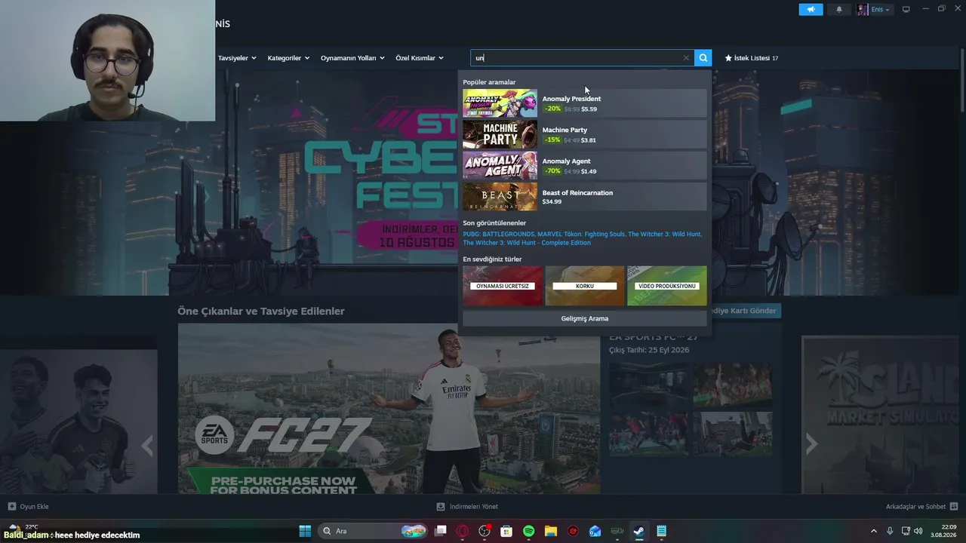Viewport: 966px width, 543px height.
Task: Browse the Video Prodüksiyonu genre tile
Action: pos(667,286)
